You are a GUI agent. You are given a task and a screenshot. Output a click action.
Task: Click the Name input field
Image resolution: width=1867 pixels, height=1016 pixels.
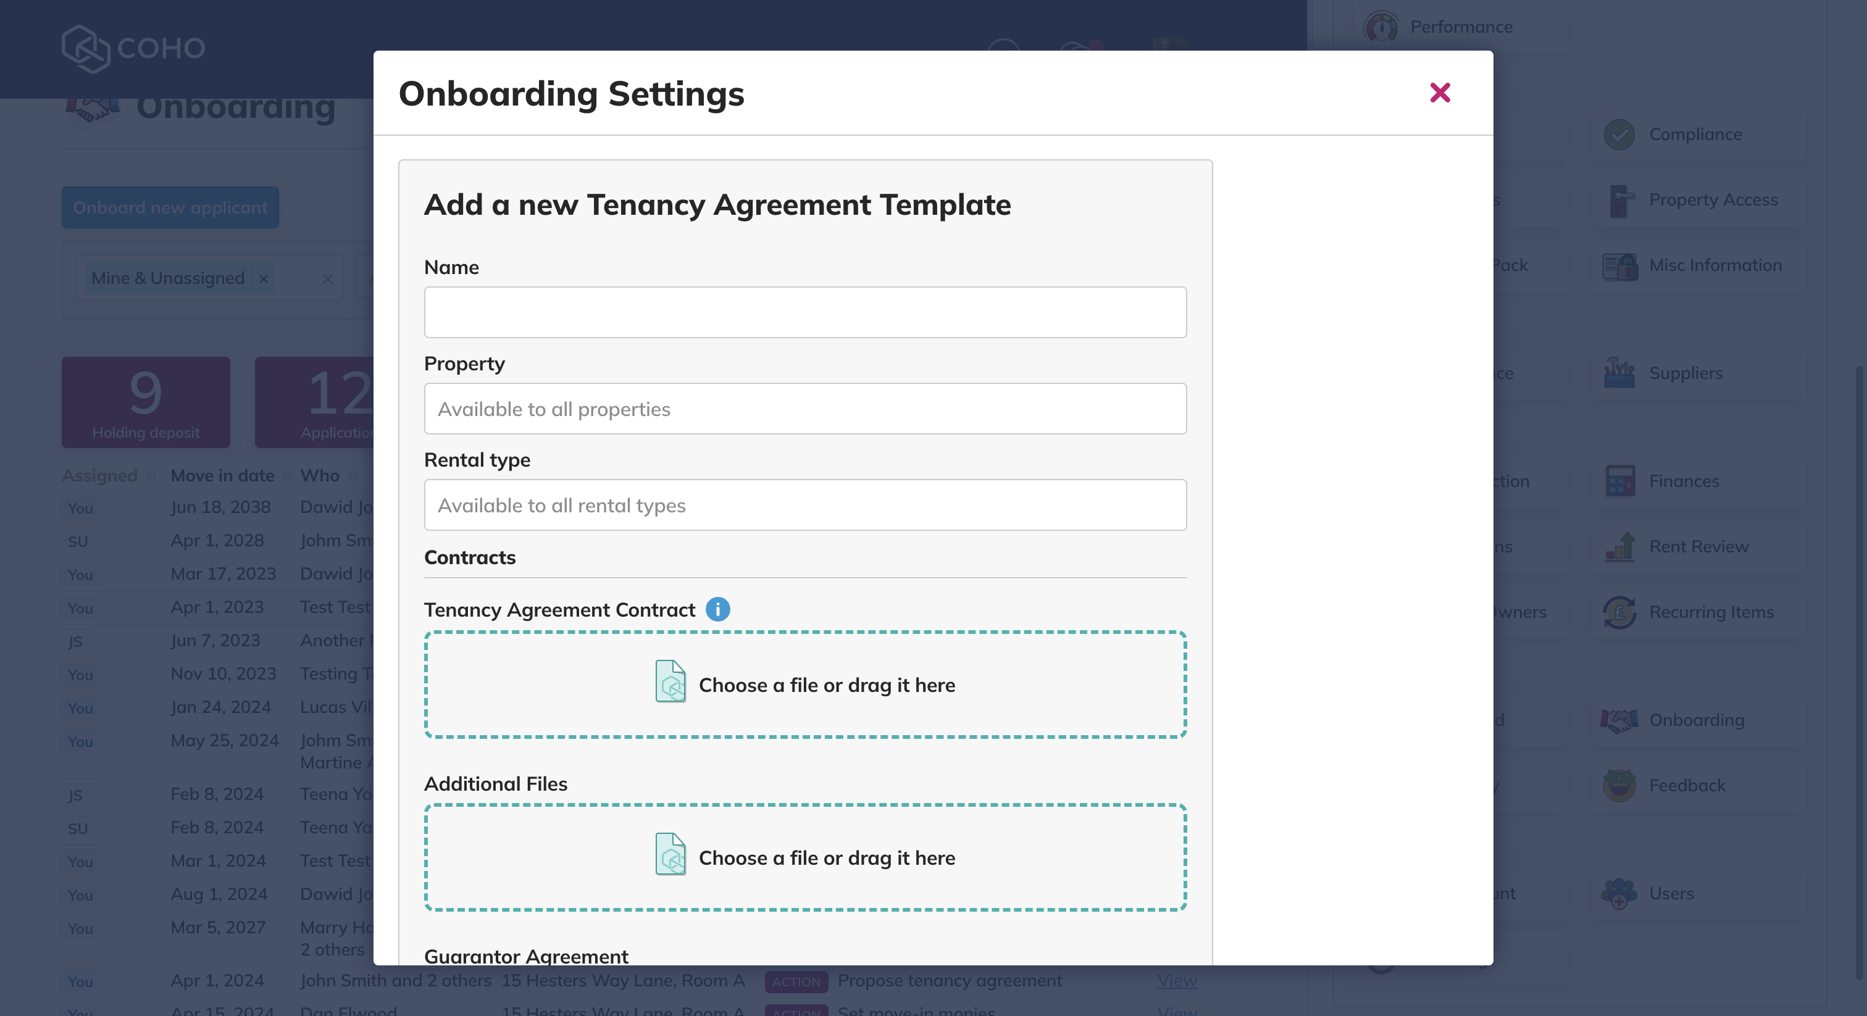click(805, 312)
